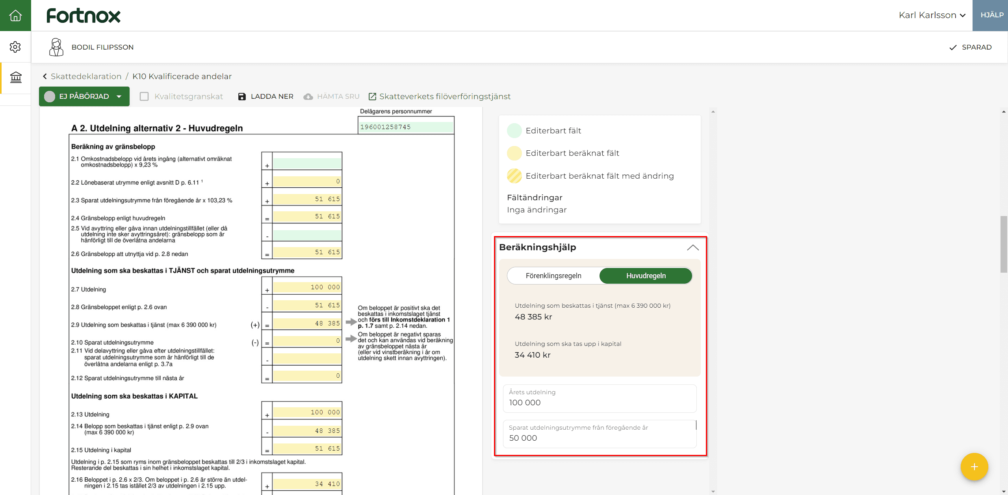This screenshot has height=495, width=1008.
Task: Click field 2.1 Omkostnadsbelopp
Action: point(307,163)
